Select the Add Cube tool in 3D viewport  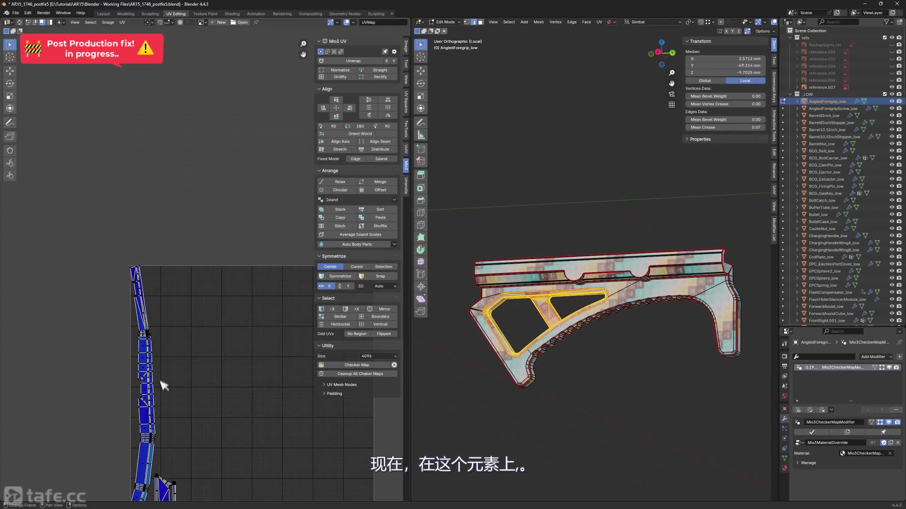[x=421, y=149]
